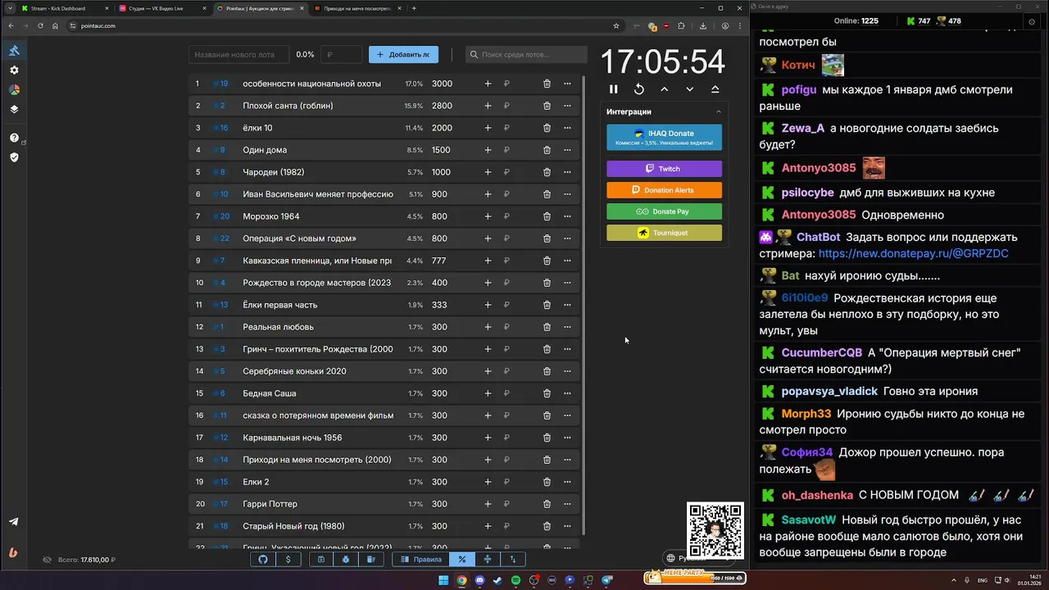
Task: Toggle the sort arrows bottom toolbar button
Action: (513, 560)
